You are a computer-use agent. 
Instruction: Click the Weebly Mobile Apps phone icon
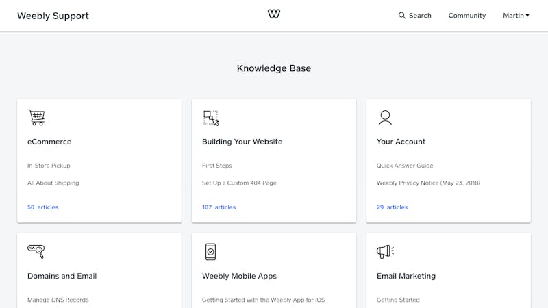pos(211,252)
